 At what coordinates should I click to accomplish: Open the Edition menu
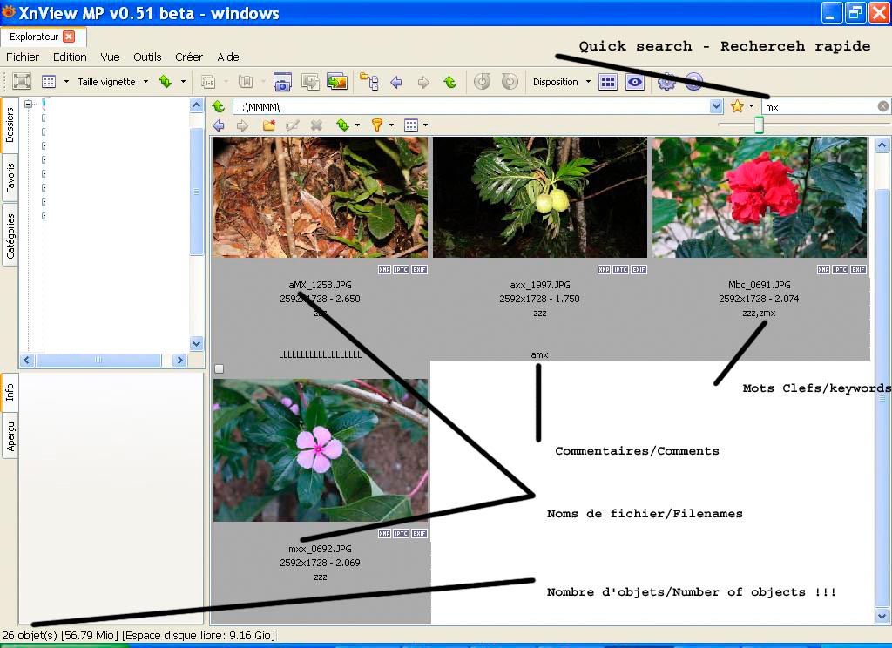70,57
